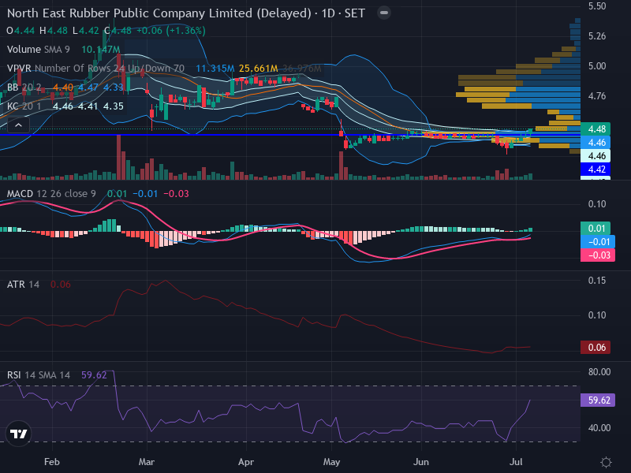Screen dimensions: 631x473
Task: Select the RSI 14 SMA 14 legend
Action: click(x=38, y=375)
